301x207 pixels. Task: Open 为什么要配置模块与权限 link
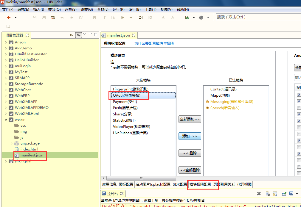tap(154, 43)
